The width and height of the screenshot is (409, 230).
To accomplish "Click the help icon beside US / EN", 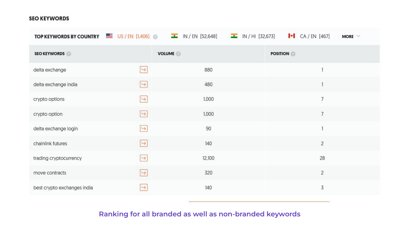I will point(155,36).
